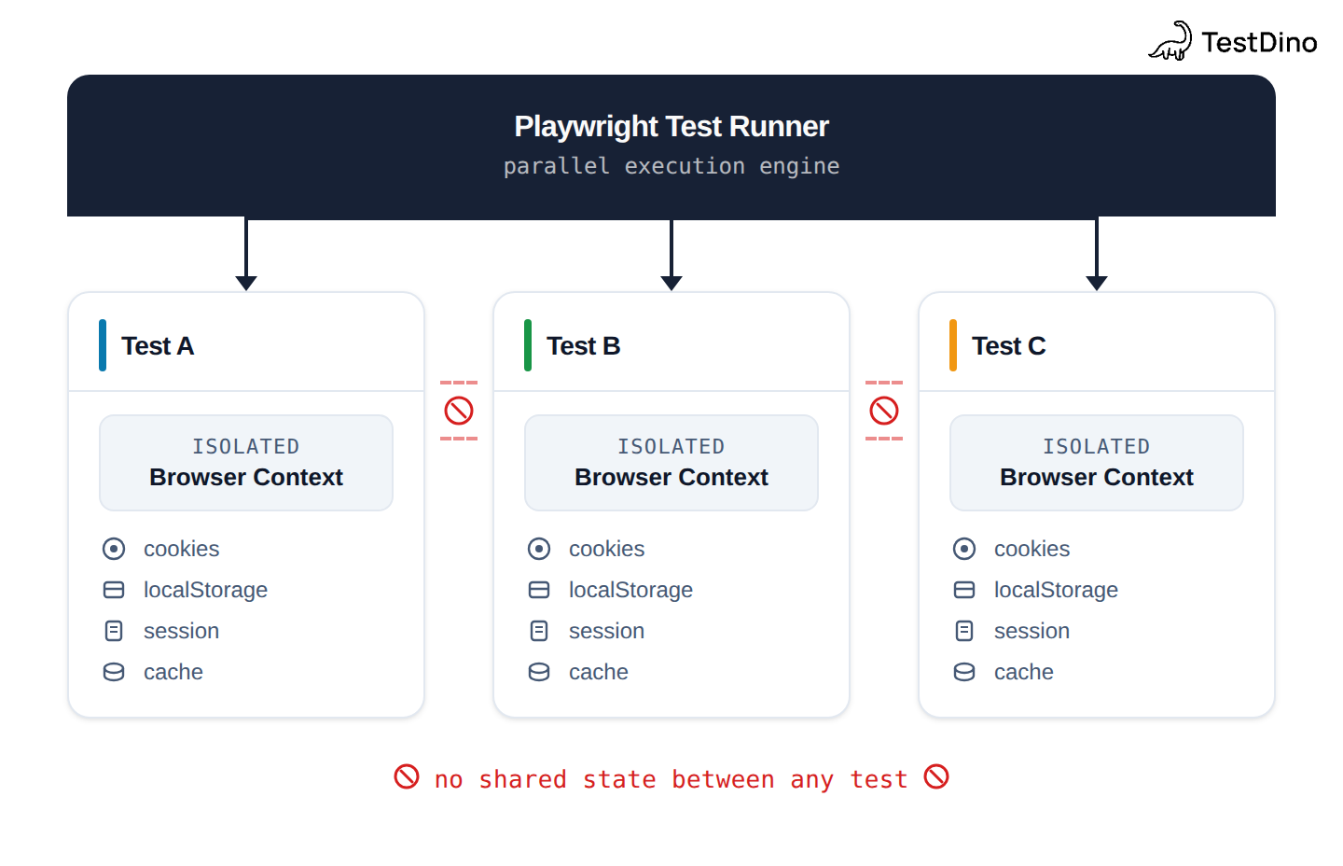Toggle the ISOLATED badge in Test B card
The height and width of the screenshot is (866, 1343).
[671, 463]
